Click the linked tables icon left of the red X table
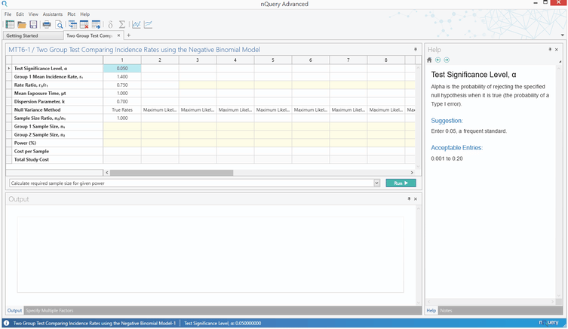The height and width of the screenshot is (329, 568). click(72, 25)
